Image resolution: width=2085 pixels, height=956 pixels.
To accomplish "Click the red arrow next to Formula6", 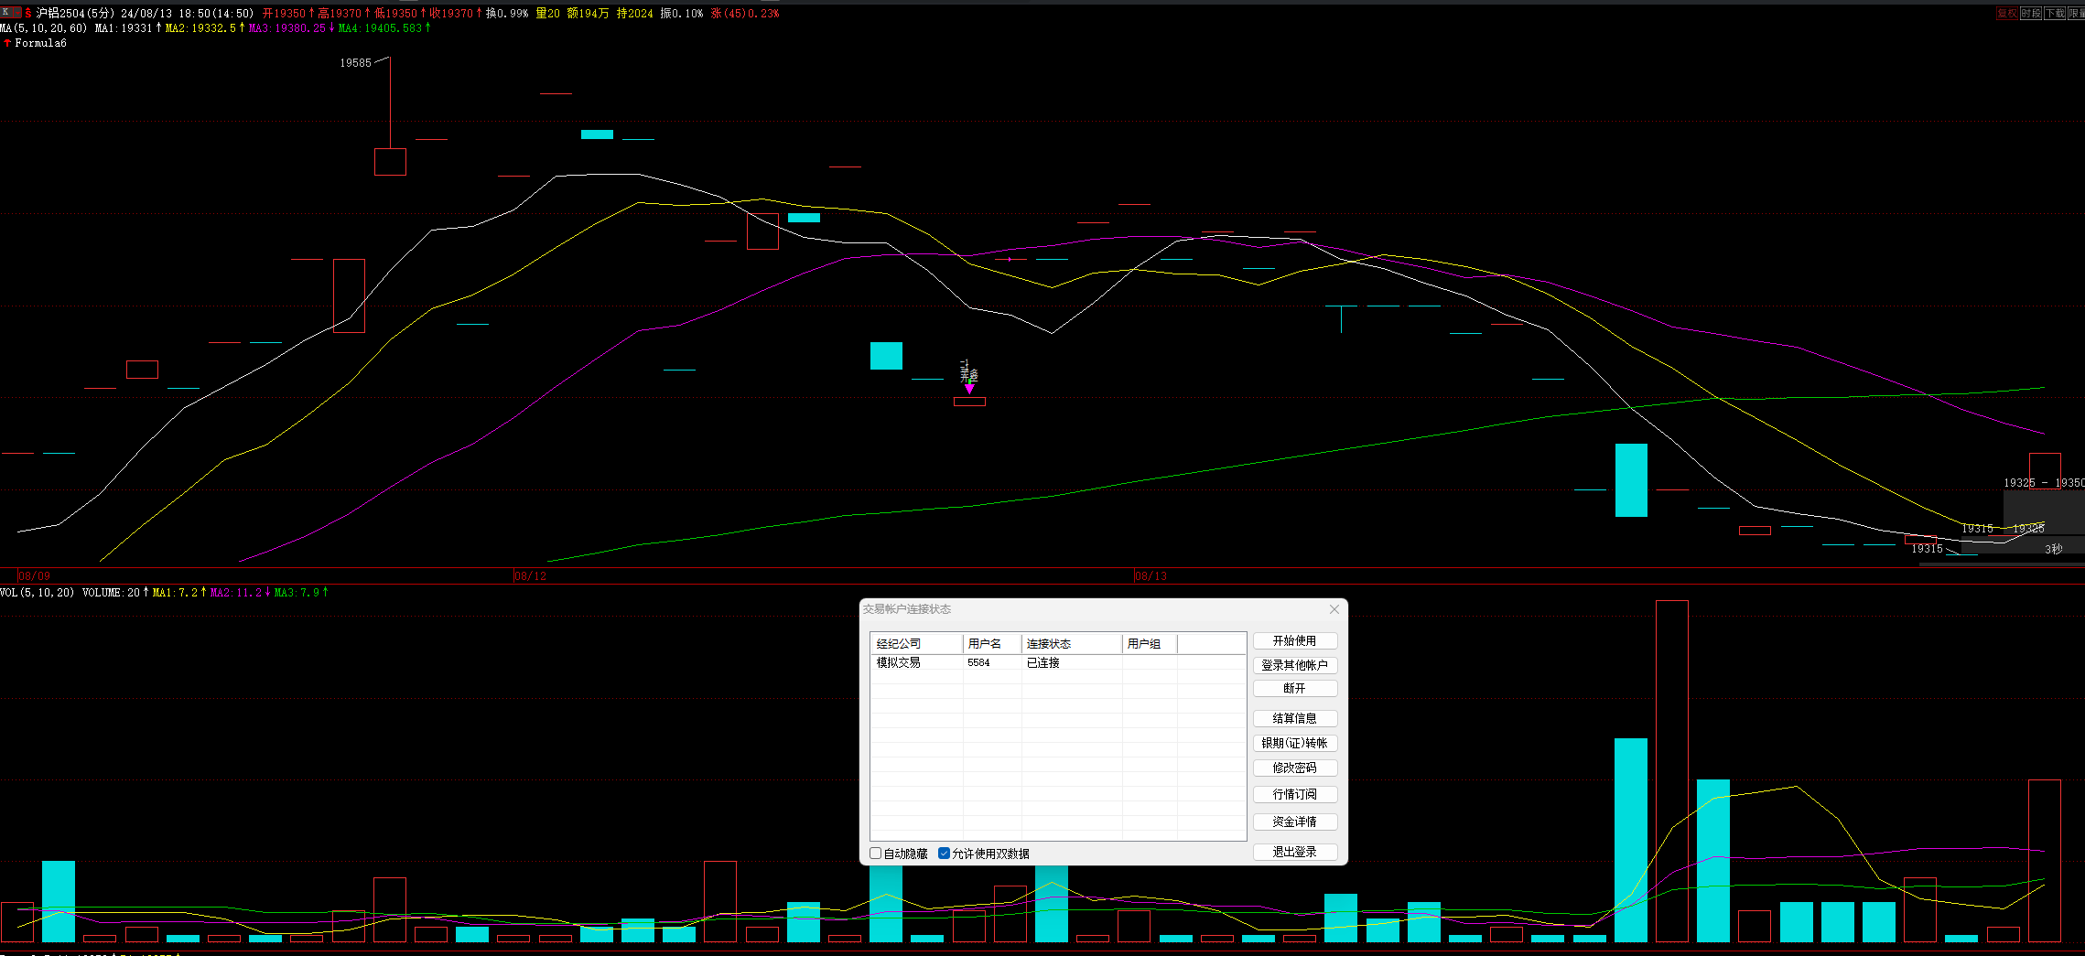I will point(7,43).
